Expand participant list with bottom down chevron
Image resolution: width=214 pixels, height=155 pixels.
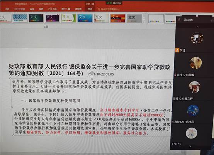click(190, 147)
